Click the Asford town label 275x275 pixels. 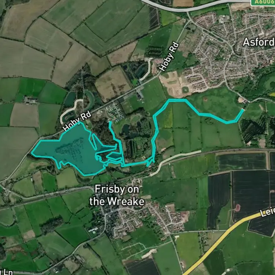[259, 42]
